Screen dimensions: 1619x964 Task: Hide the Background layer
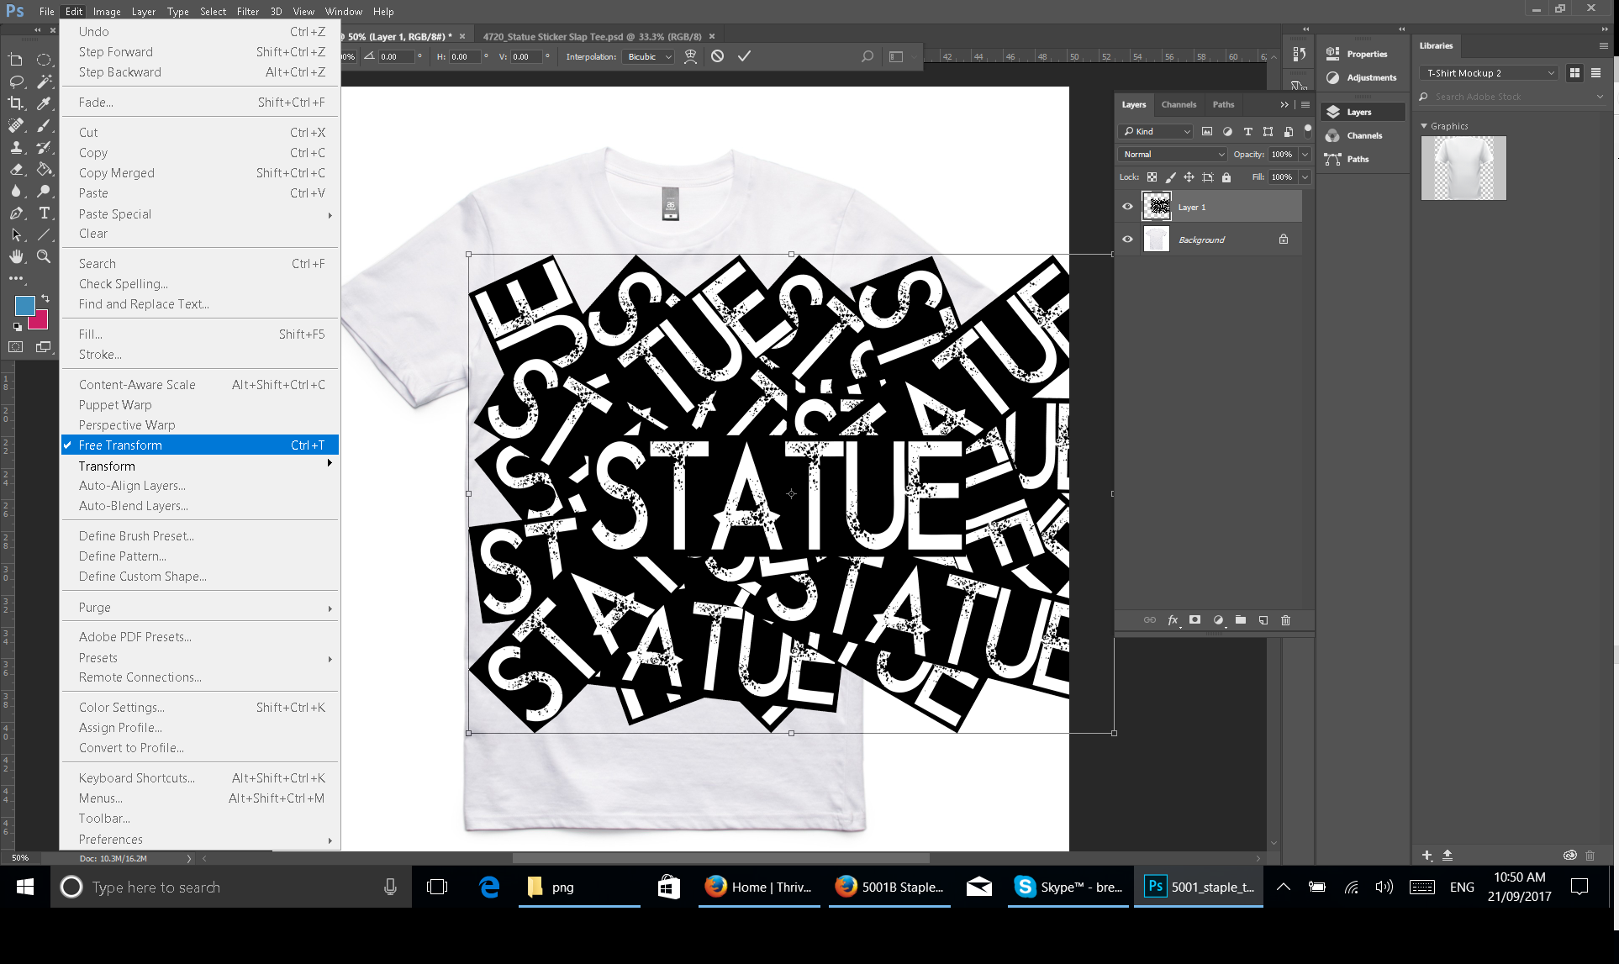click(1127, 239)
